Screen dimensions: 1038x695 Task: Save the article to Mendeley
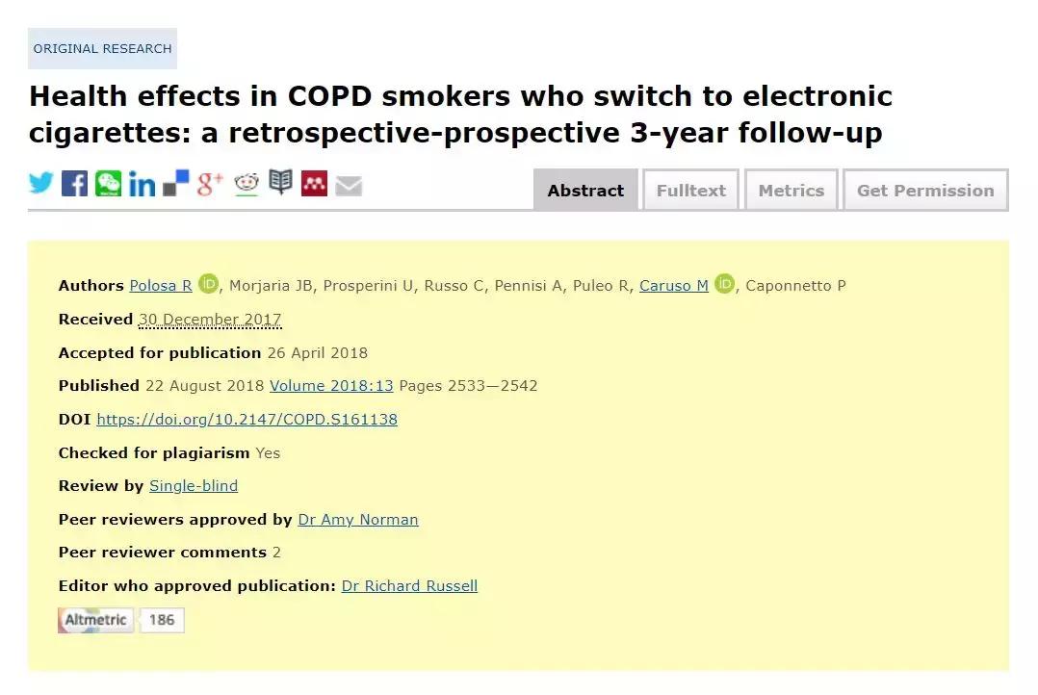click(x=314, y=183)
